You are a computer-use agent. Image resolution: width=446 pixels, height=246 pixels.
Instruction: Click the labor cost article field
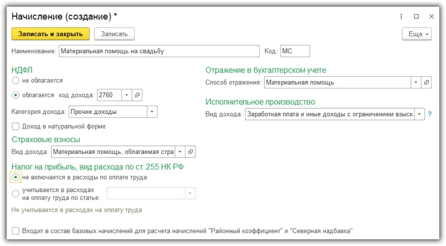click(146, 193)
